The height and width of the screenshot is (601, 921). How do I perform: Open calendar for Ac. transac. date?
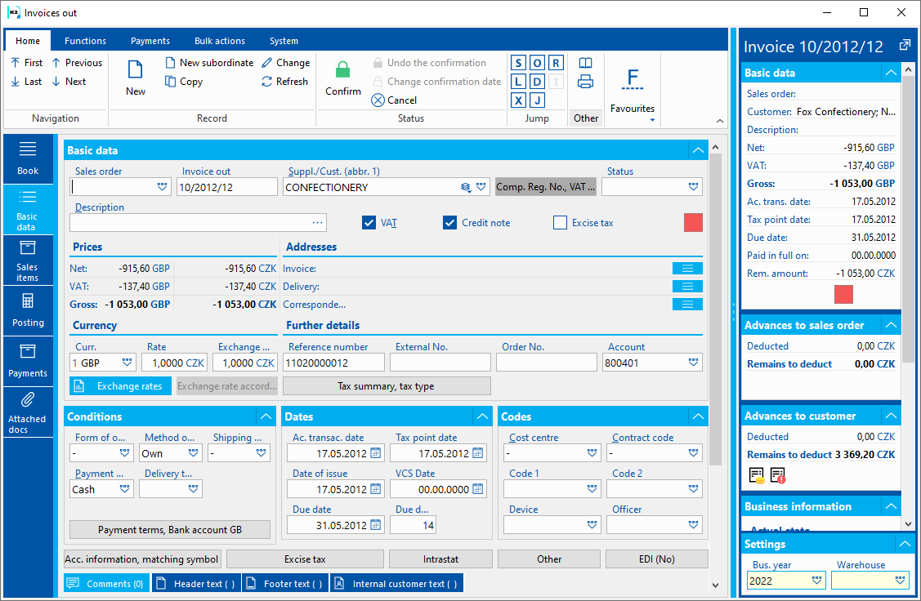pyautogui.click(x=376, y=453)
